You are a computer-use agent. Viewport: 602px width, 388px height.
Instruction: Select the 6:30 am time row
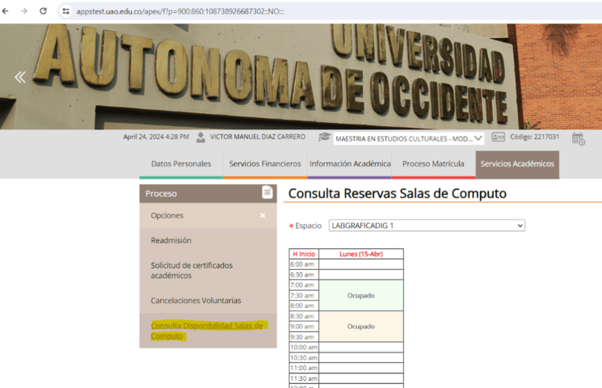point(346,275)
